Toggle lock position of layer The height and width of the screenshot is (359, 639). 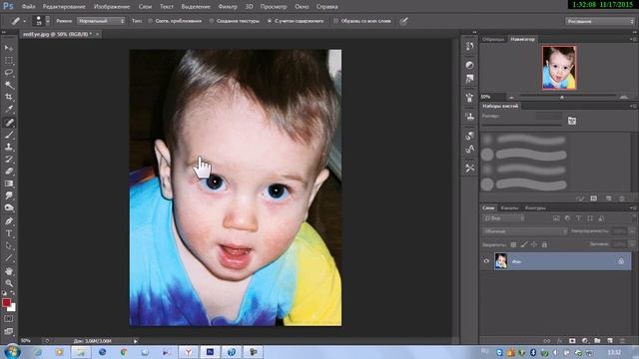tap(534, 244)
